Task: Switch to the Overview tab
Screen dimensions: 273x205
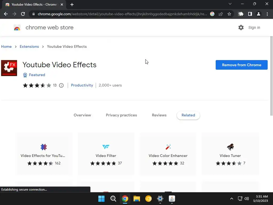Action: (x=82, y=115)
